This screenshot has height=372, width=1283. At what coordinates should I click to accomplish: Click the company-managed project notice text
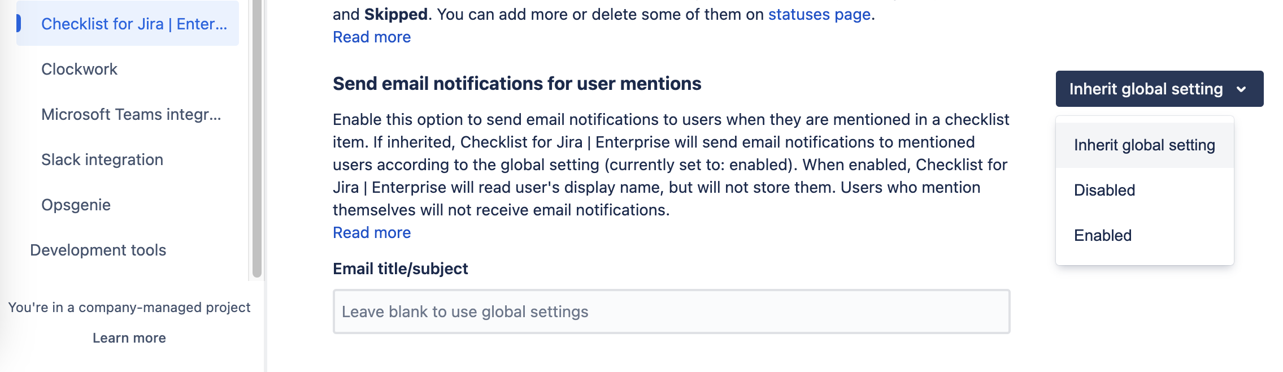pyautogui.click(x=129, y=308)
